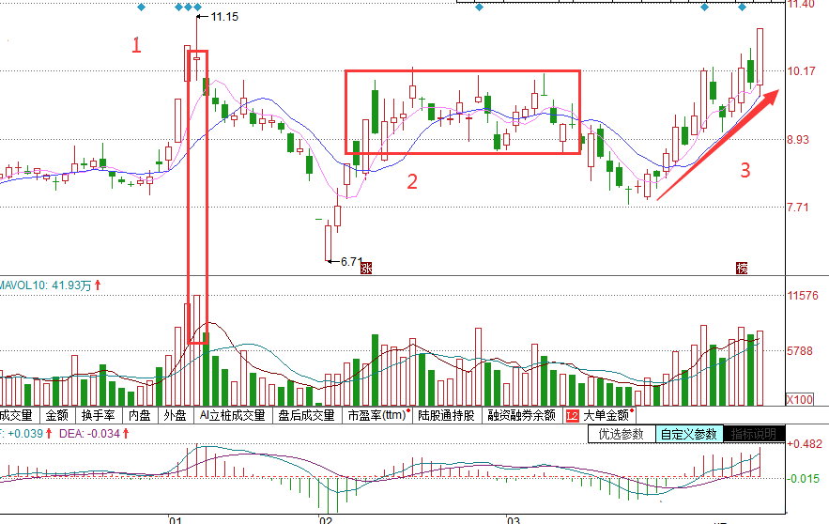829x524 pixels.
Task: Click the red L2 icon beside 大单金额
Action: pyautogui.click(x=572, y=415)
